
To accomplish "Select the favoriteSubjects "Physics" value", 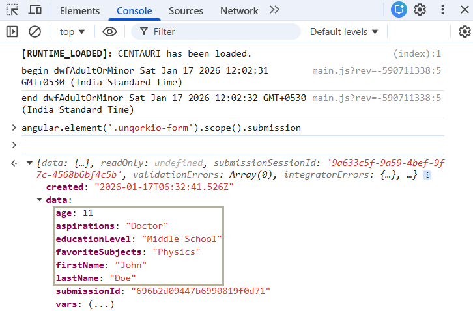I will (177, 252).
